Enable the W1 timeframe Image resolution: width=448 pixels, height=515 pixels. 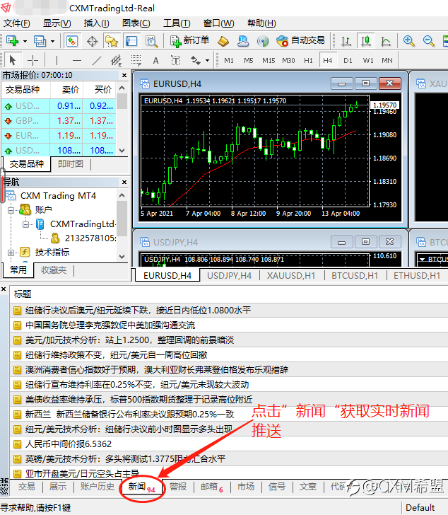click(367, 60)
